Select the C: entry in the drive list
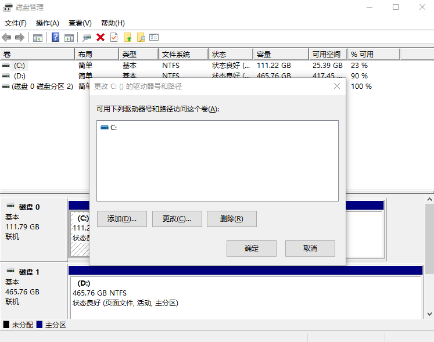Viewport: 434px width, 342px height. coord(113,128)
